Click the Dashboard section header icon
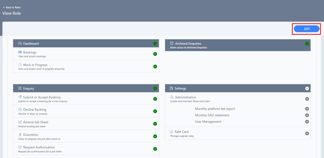Viewport: 324px width, 158px height. click(20, 43)
